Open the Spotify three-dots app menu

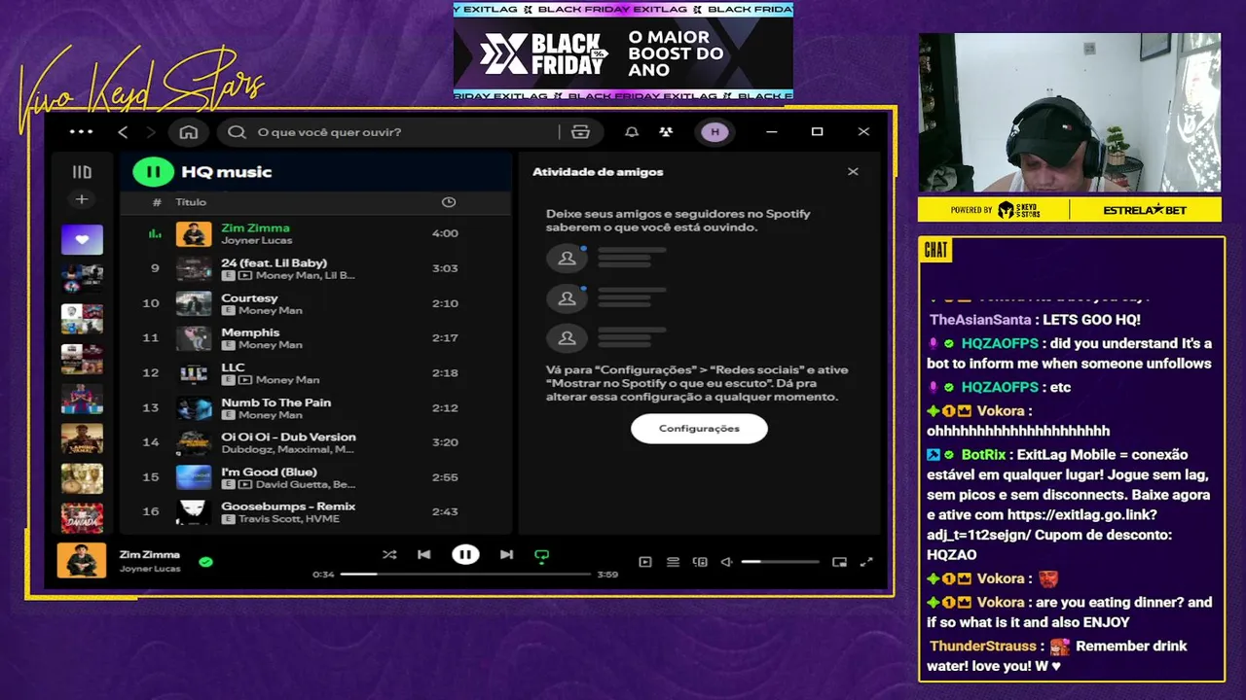(x=82, y=132)
